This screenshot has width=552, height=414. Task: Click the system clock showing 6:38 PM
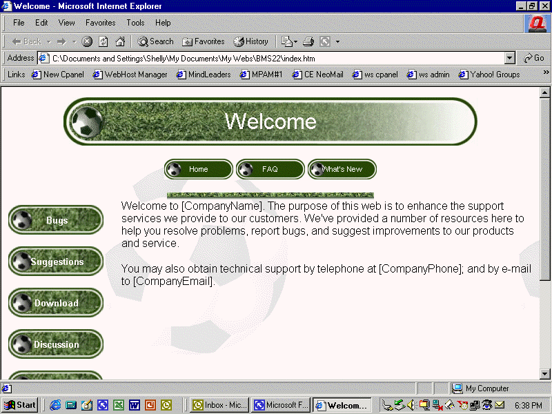coord(528,406)
